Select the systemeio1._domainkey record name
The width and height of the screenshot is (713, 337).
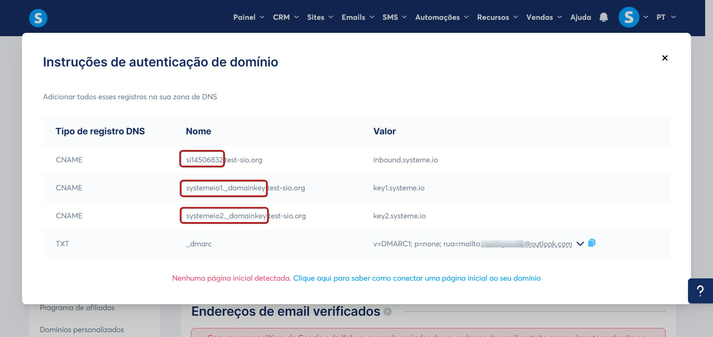click(x=245, y=188)
